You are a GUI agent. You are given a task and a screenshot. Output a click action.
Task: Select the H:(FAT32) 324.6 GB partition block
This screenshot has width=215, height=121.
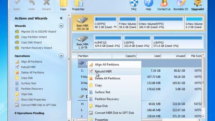tap(108, 42)
